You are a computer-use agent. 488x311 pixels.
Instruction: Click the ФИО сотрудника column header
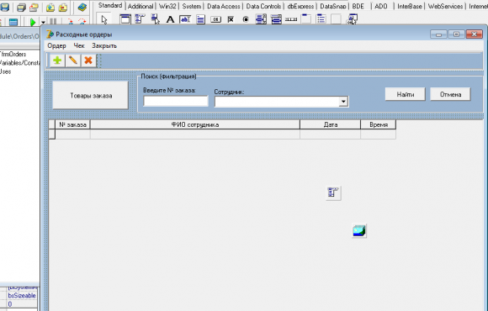(x=195, y=124)
